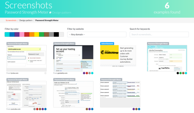This screenshot has height=113, width=194.
Task: Open the godaddy.com hosting screenshot thumbnail
Action: [x=73, y=58]
